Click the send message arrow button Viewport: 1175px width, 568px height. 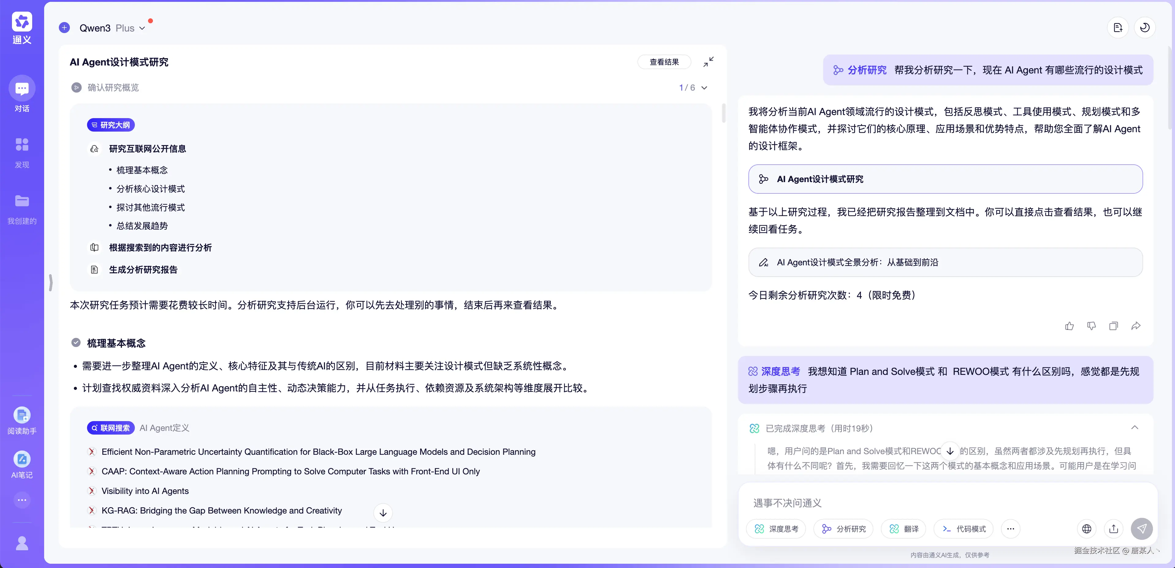point(1141,529)
